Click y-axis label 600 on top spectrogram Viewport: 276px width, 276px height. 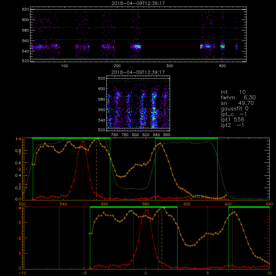(25, 20)
